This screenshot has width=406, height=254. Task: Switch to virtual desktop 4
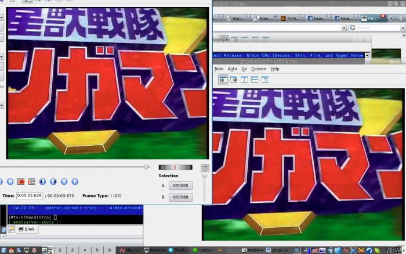coord(85,250)
